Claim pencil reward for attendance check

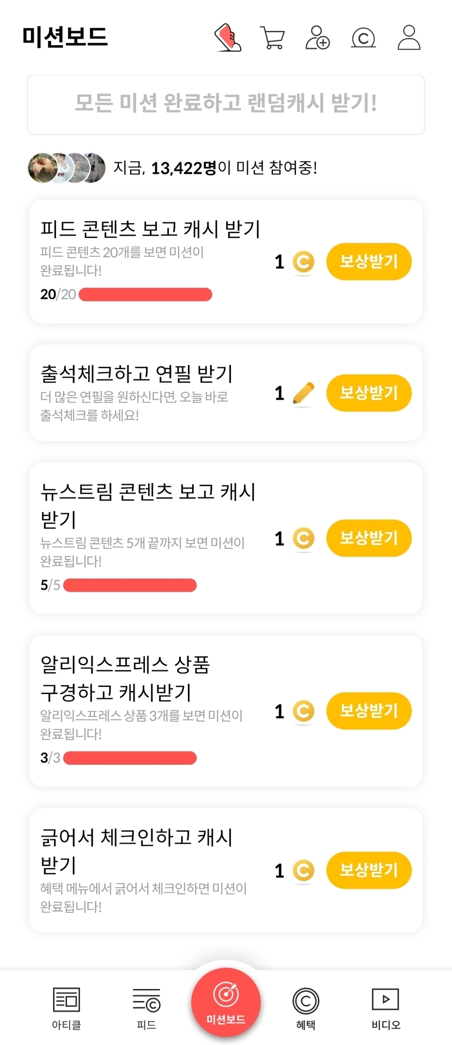[x=369, y=393]
